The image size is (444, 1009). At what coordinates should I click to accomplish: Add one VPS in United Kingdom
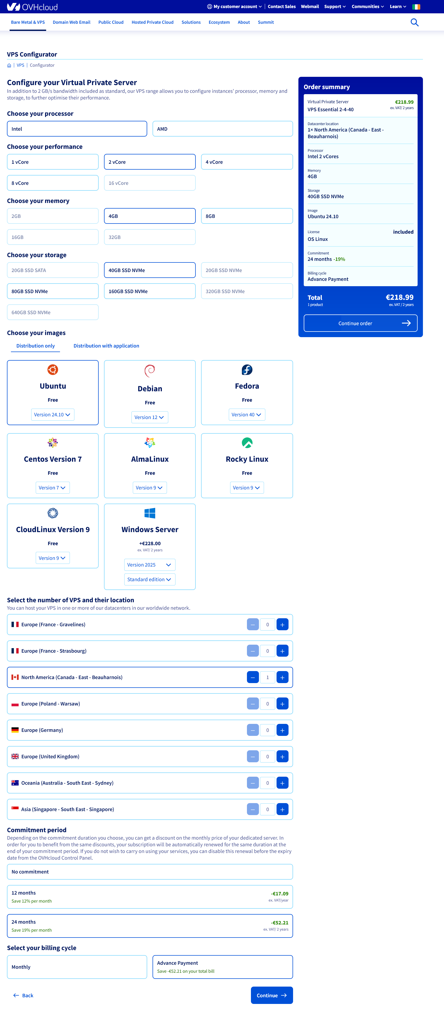click(282, 757)
